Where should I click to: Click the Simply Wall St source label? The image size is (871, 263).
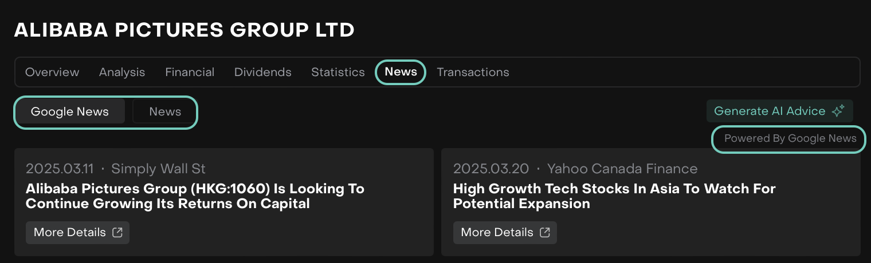[158, 169]
